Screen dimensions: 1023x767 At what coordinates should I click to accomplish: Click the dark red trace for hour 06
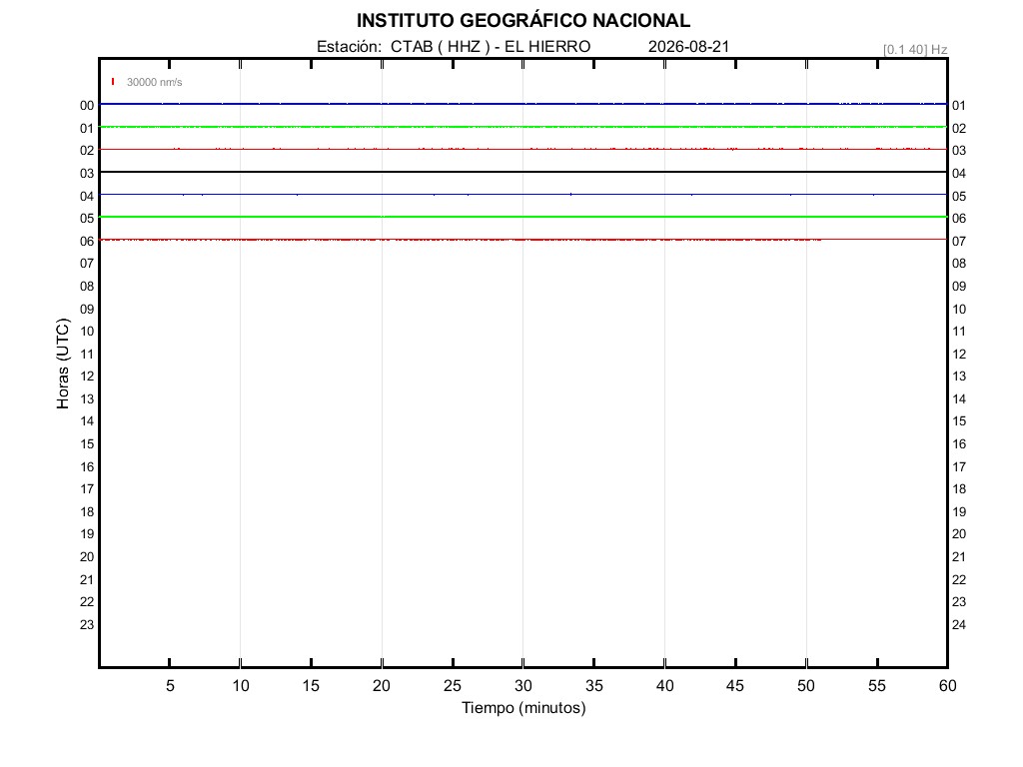(523, 240)
